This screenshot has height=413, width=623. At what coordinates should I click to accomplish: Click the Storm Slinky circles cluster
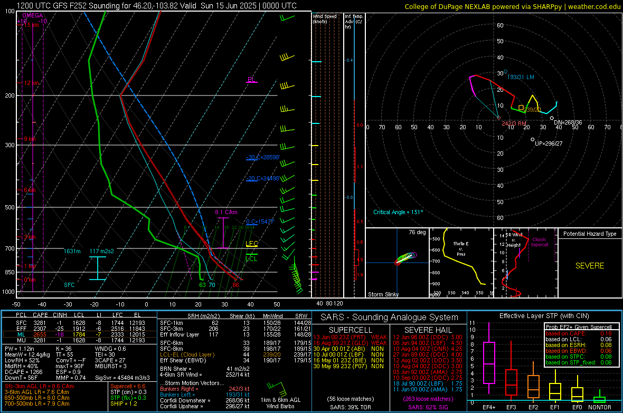(x=405, y=258)
